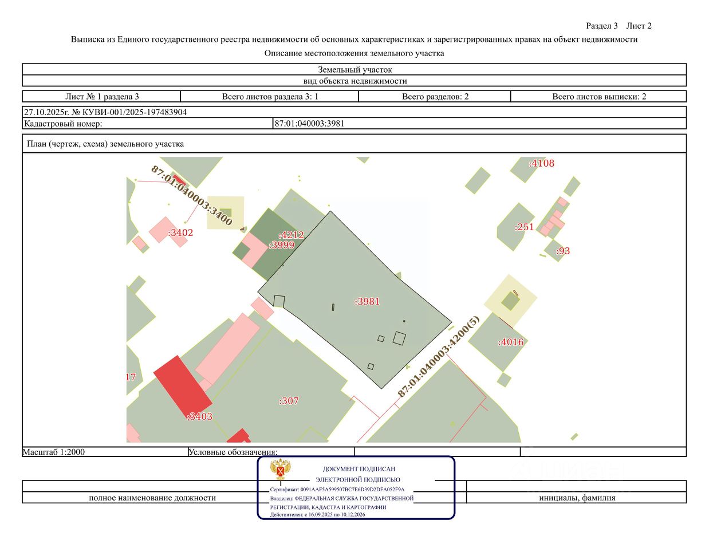Click 'Всего разделов: 2' cell
Viewport: 709px width, 548px height.
tap(435, 96)
